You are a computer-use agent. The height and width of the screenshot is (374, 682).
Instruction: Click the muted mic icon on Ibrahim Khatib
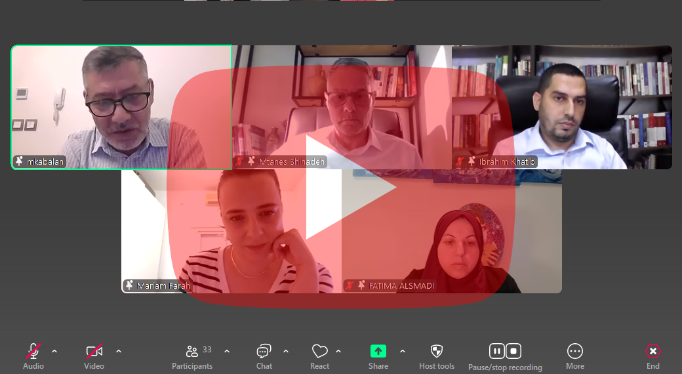[460, 161]
